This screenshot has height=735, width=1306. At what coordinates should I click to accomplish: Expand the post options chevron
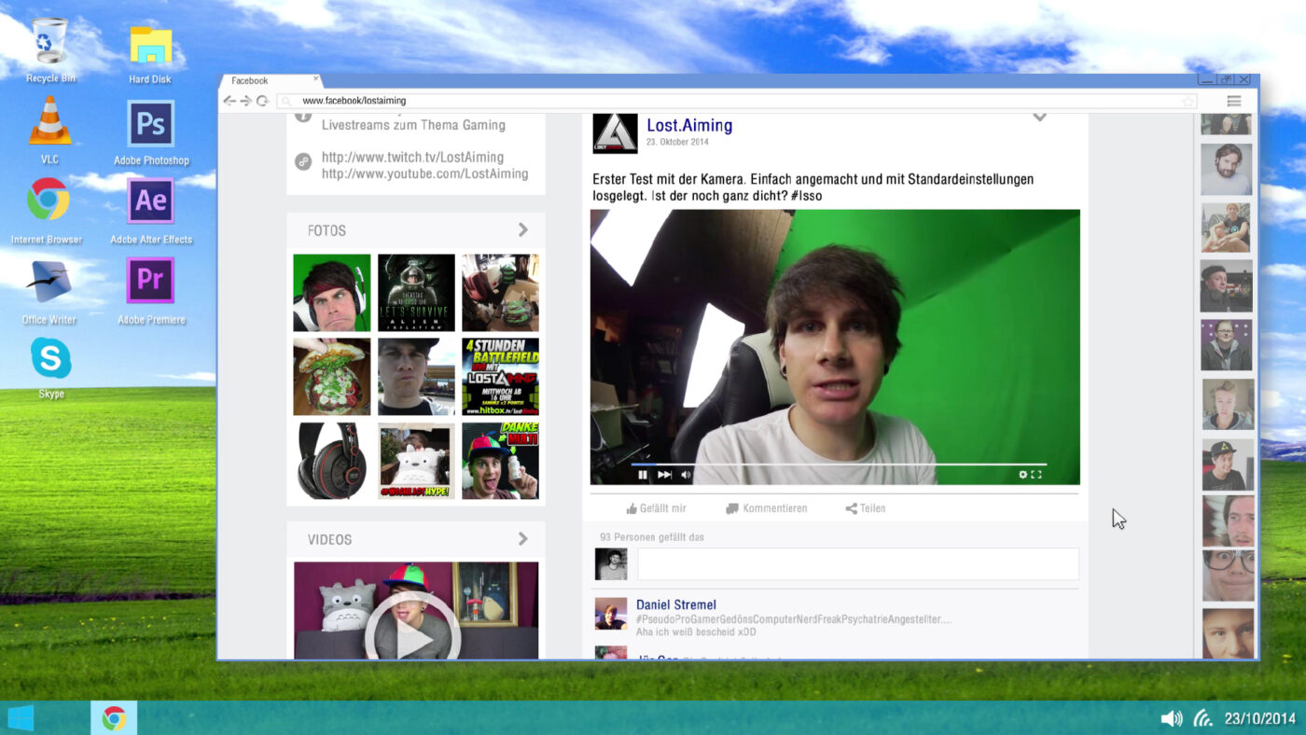[x=1039, y=118]
